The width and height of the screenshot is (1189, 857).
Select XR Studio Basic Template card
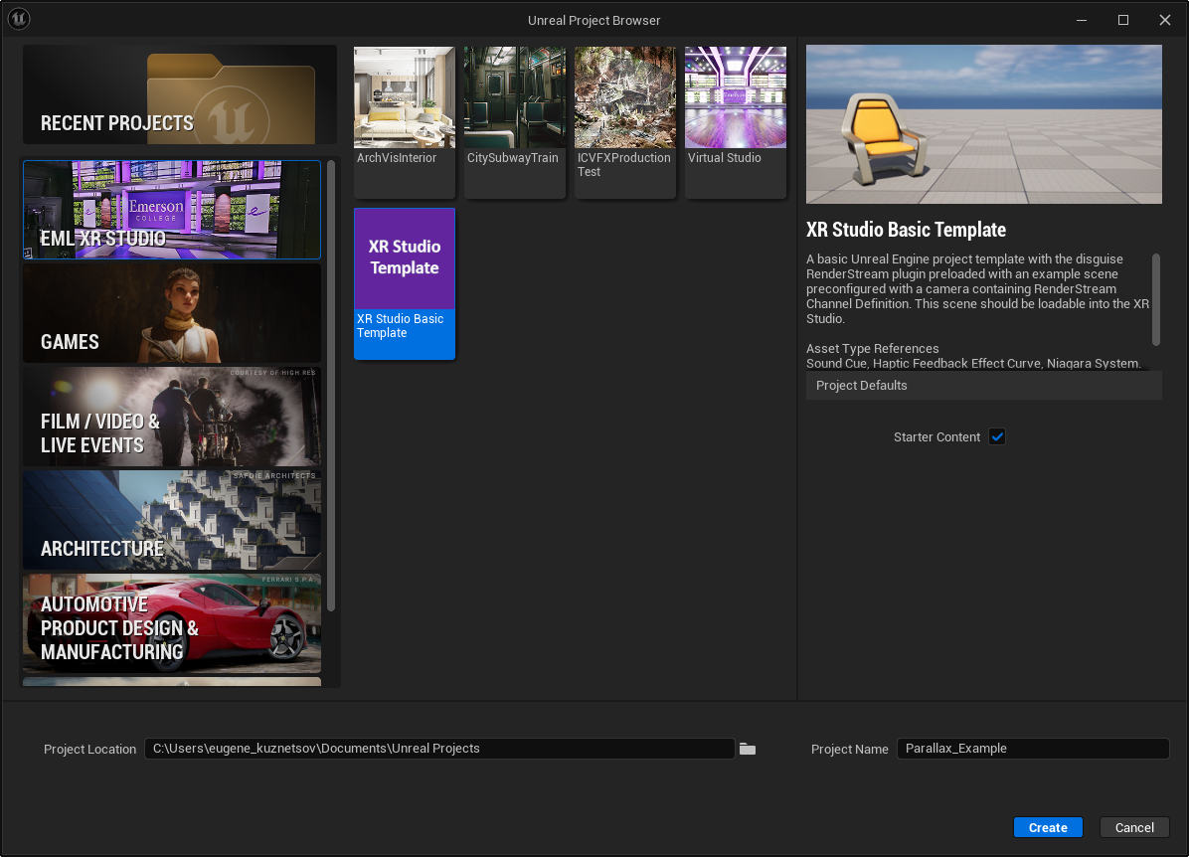[x=405, y=283]
